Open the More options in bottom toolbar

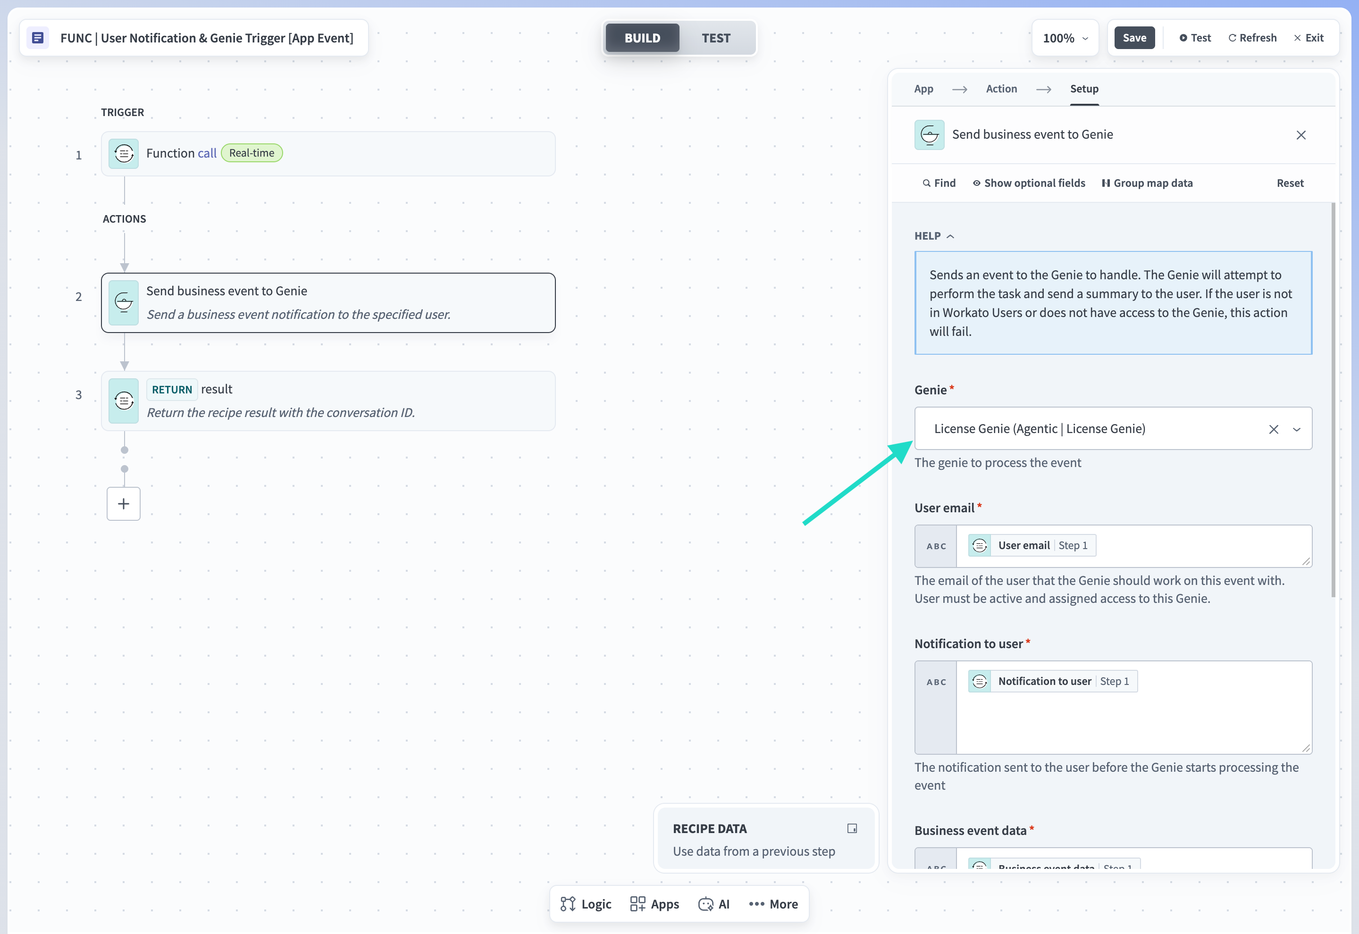[x=773, y=904]
